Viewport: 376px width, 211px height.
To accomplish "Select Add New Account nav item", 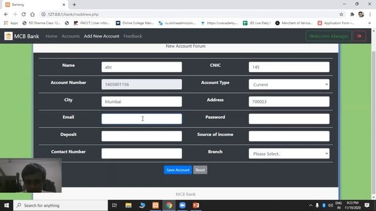I will tap(102, 36).
